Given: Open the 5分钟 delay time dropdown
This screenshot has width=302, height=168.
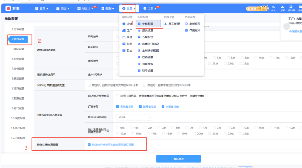Looking at the screenshot, I should tap(134, 117).
